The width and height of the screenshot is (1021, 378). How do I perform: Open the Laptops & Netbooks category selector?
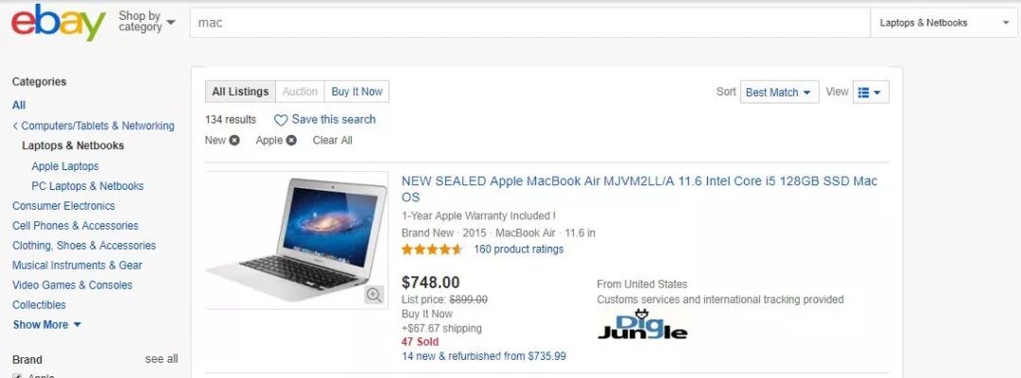click(944, 23)
